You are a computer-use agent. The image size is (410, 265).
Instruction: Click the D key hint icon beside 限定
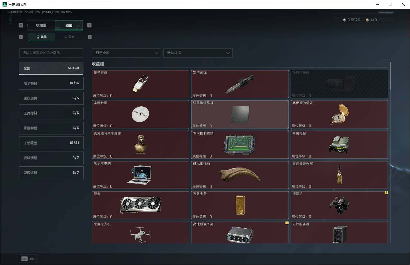pyautogui.click(x=90, y=37)
